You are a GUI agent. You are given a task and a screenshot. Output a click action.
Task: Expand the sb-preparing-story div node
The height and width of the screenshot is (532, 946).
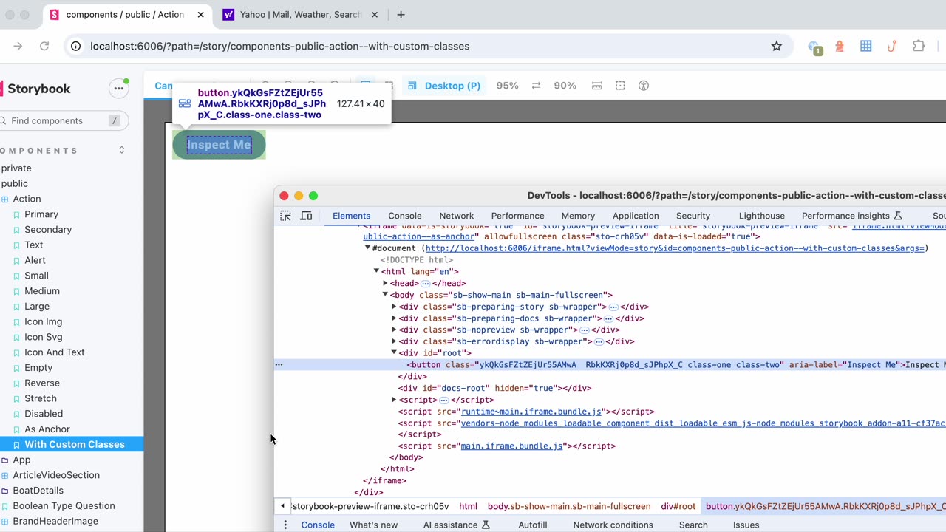394,307
